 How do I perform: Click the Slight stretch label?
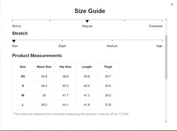(x=62, y=46)
